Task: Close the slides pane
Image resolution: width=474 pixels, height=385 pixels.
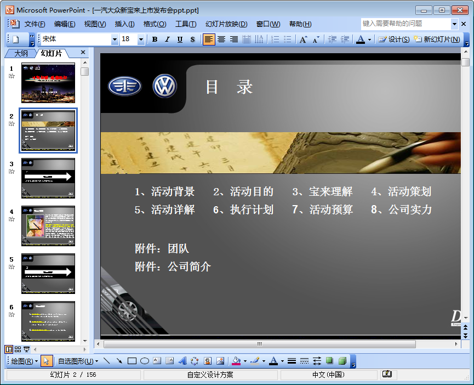Action: [x=83, y=52]
